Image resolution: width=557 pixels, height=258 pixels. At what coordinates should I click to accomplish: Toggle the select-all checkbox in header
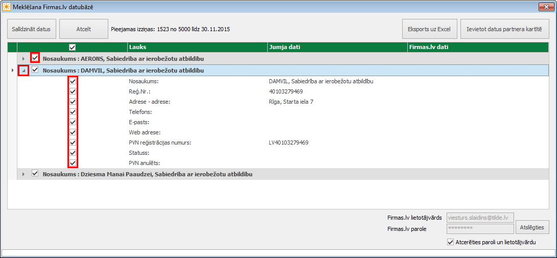pos(73,47)
